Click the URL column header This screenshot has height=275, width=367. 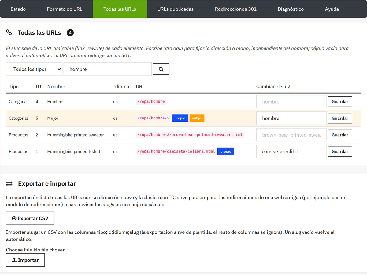pyautogui.click(x=140, y=86)
